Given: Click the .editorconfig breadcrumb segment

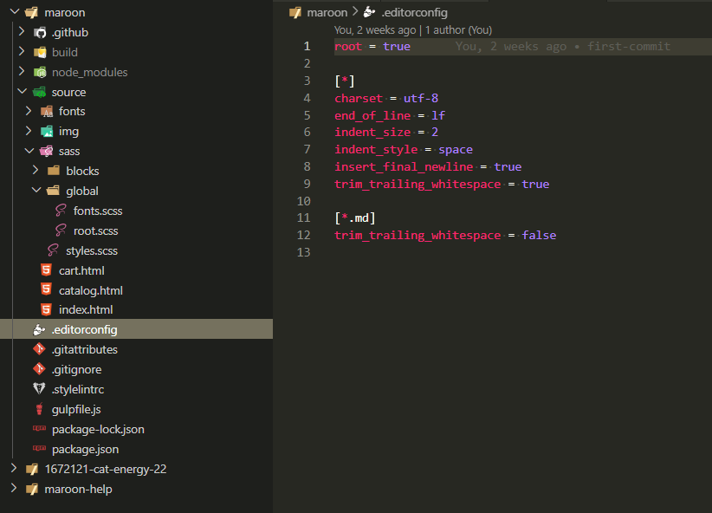Looking at the screenshot, I should point(414,13).
